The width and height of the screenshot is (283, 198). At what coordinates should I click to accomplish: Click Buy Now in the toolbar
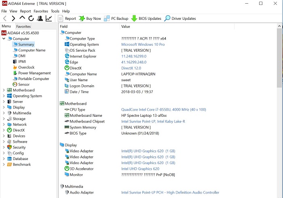[x=90, y=19]
